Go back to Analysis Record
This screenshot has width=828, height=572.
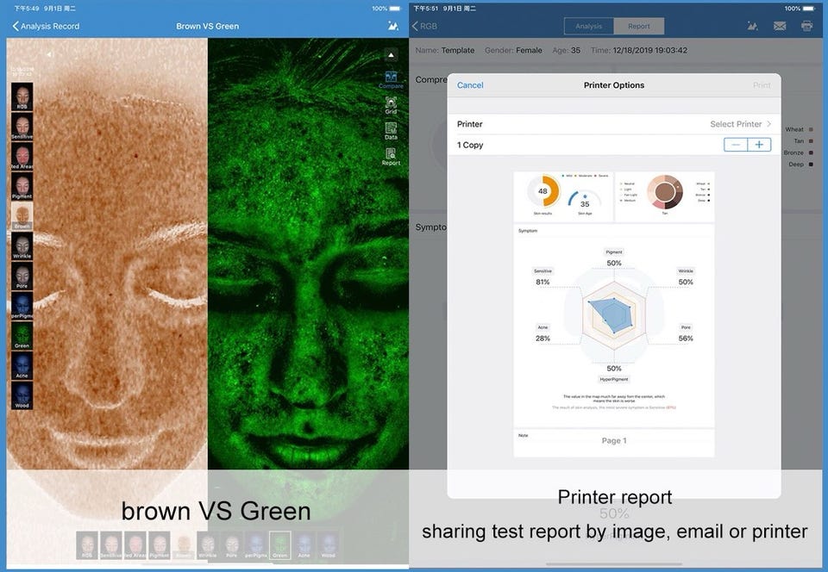[x=46, y=26]
